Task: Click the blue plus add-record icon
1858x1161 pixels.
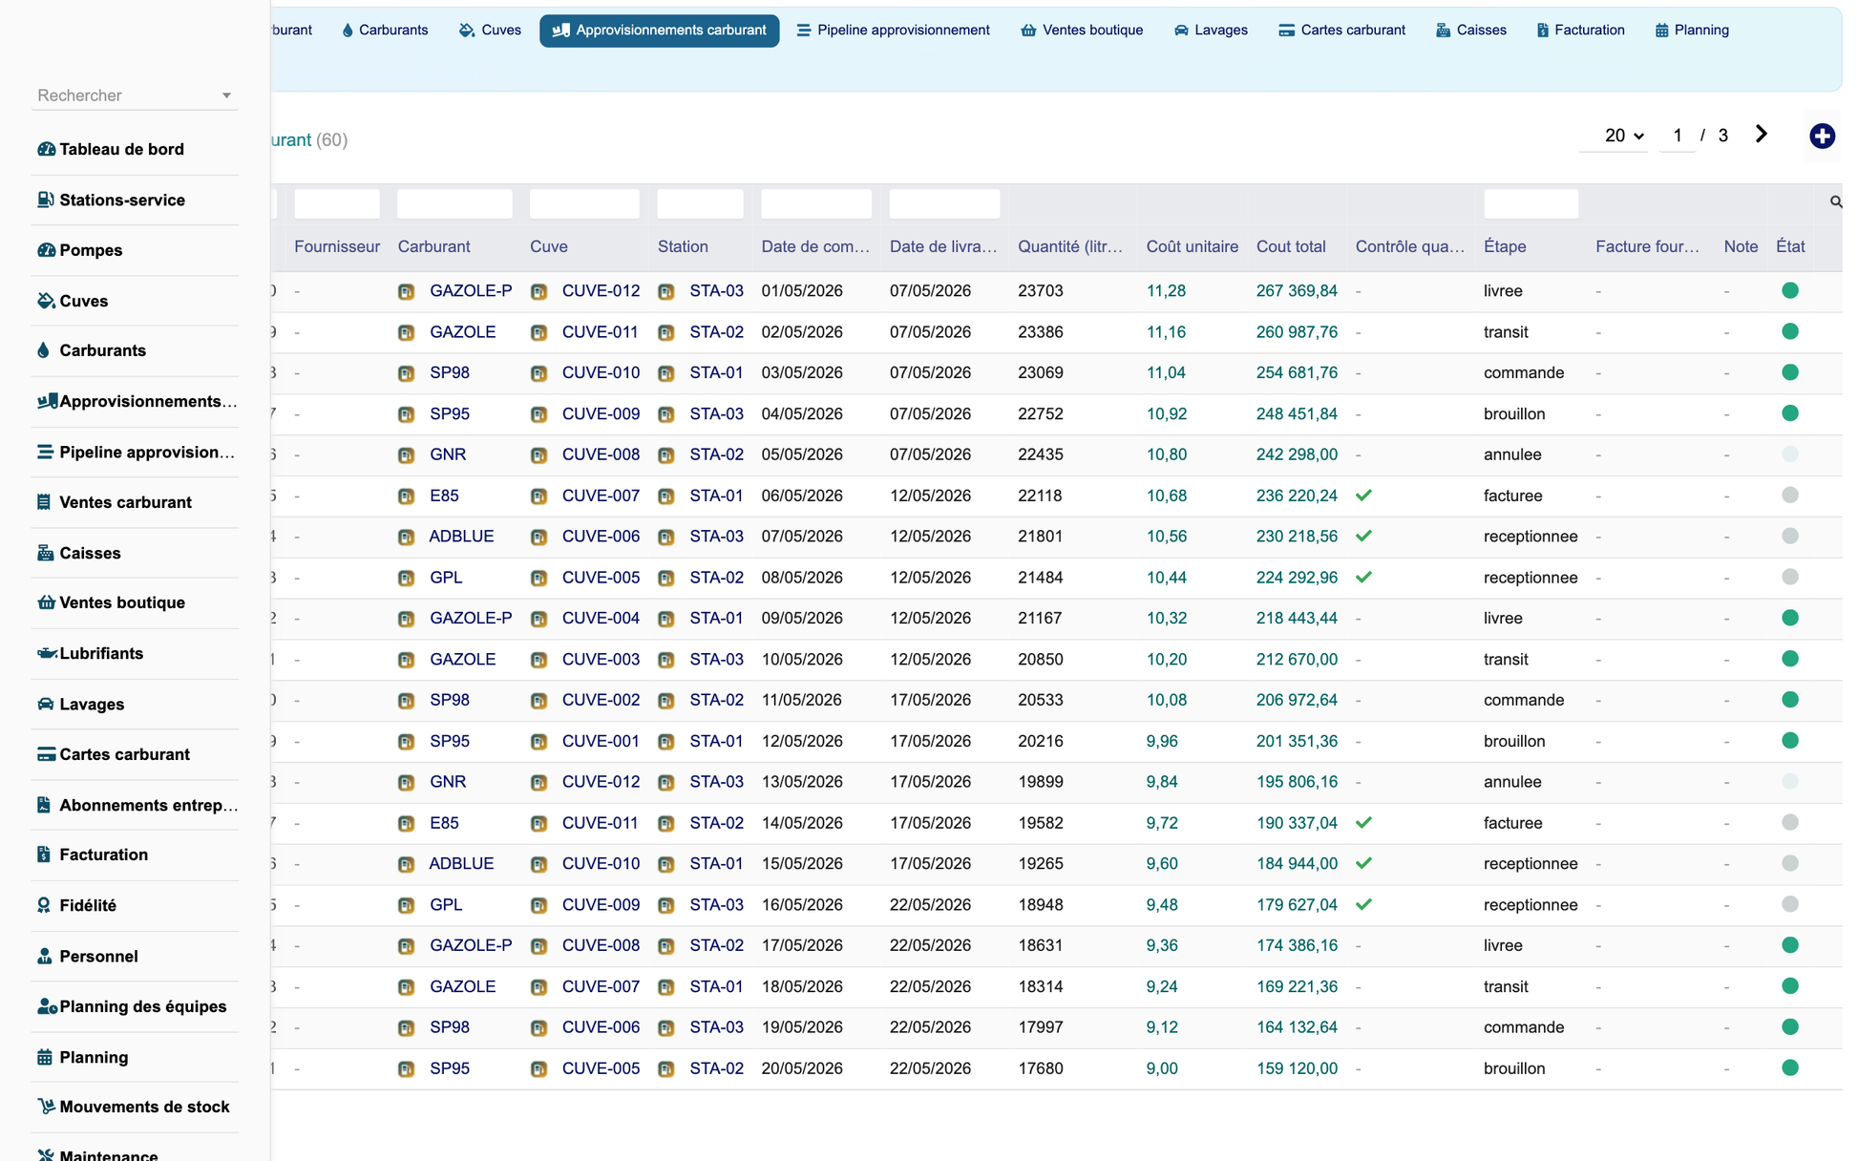Action: pyautogui.click(x=1822, y=136)
